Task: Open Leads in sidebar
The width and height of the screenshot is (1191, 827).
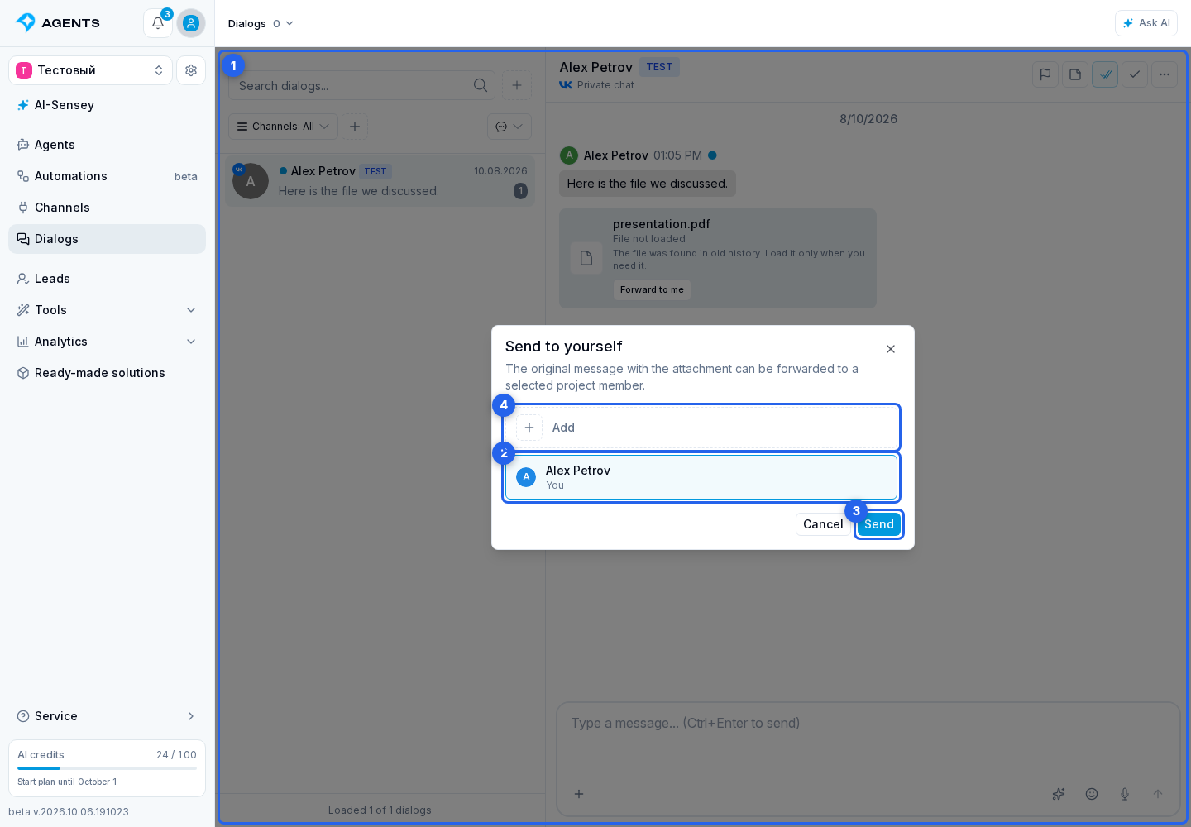Action: point(107,279)
